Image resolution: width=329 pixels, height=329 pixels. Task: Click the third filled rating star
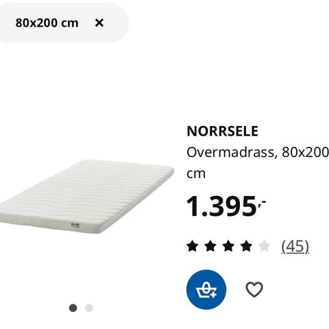click(228, 246)
